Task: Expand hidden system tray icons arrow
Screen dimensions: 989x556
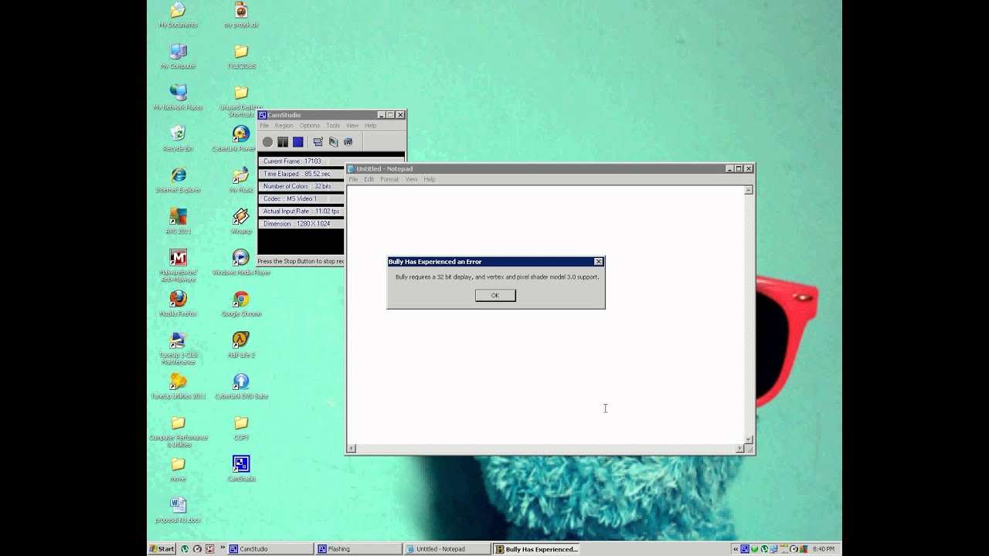Action: coord(736,549)
